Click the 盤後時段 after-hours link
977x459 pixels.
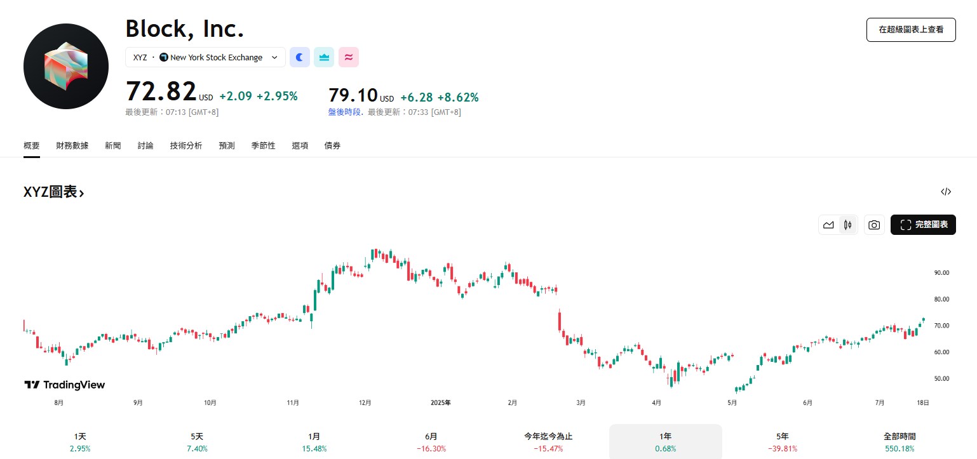pyautogui.click(x=344, y=112)
